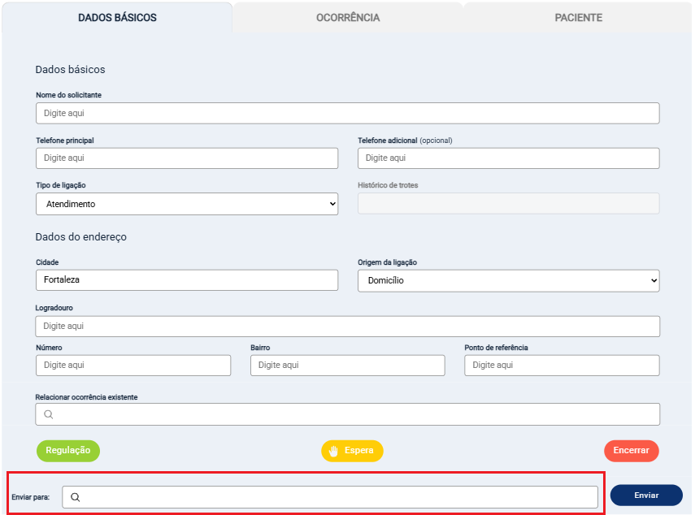Click into the Telefone principal input
The height and width of the screenshot is (515, 695).
pyautogui.click(x=187, y=158)
